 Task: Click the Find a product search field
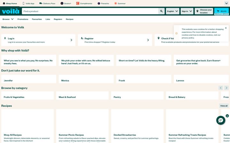point(90,11)
